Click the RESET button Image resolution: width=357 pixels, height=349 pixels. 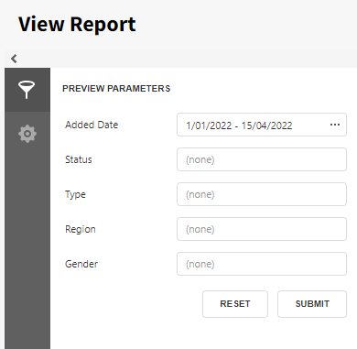235,304
